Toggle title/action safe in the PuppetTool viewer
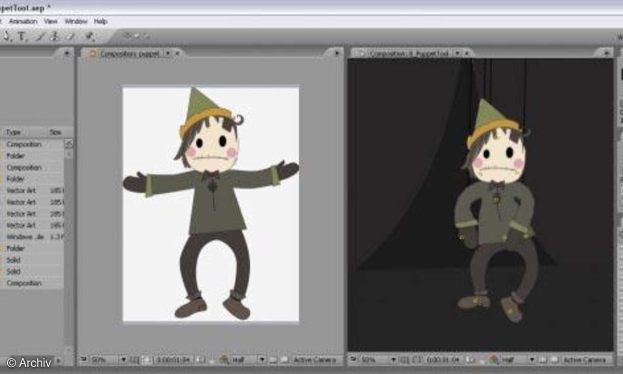This screenshot has height=374, width=623. 404,359
